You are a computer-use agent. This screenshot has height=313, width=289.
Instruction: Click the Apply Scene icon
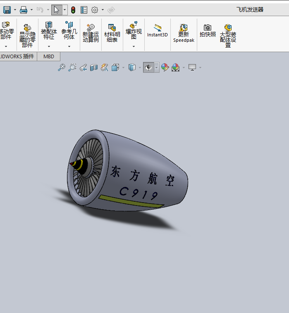pyautogui.click(x=175, y=67)
